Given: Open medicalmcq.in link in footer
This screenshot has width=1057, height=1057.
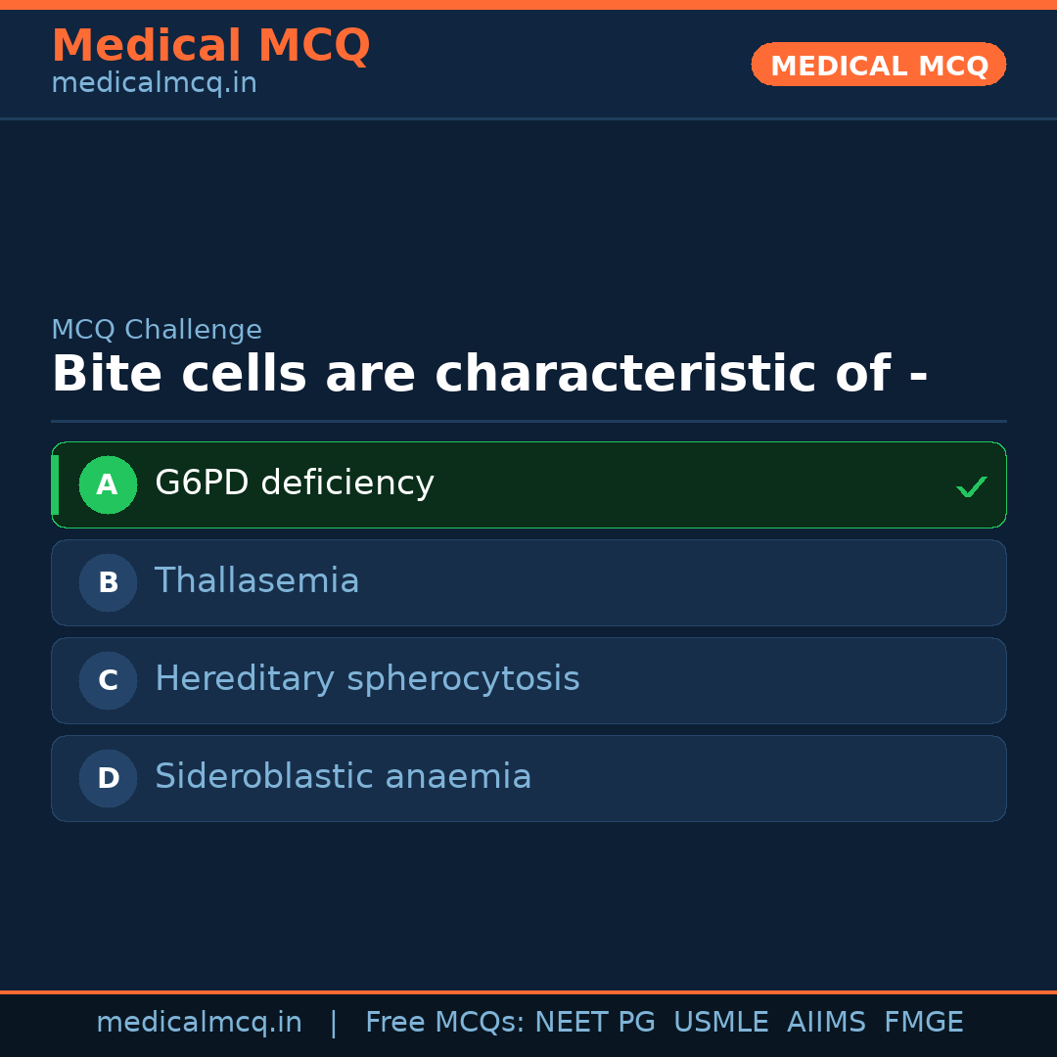Looking at the screenshot, I should tap(199, 1023).
